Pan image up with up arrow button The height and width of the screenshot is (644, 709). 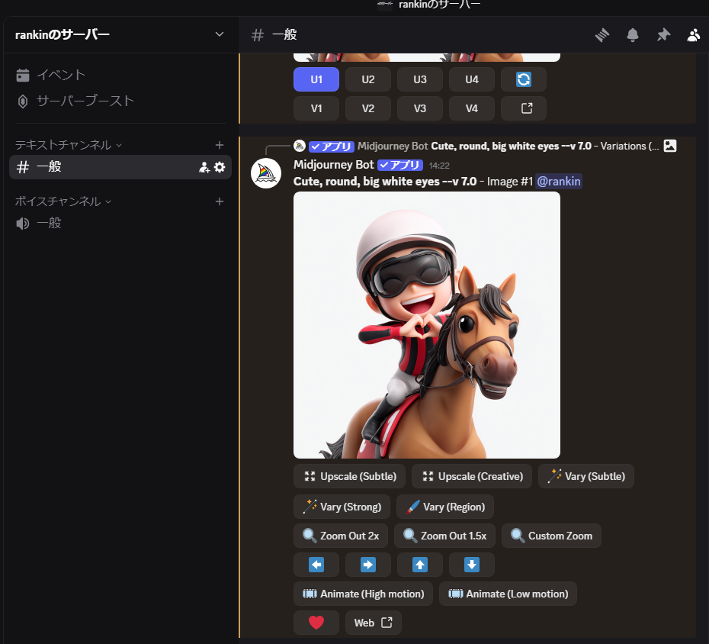(x=420, y=565)
